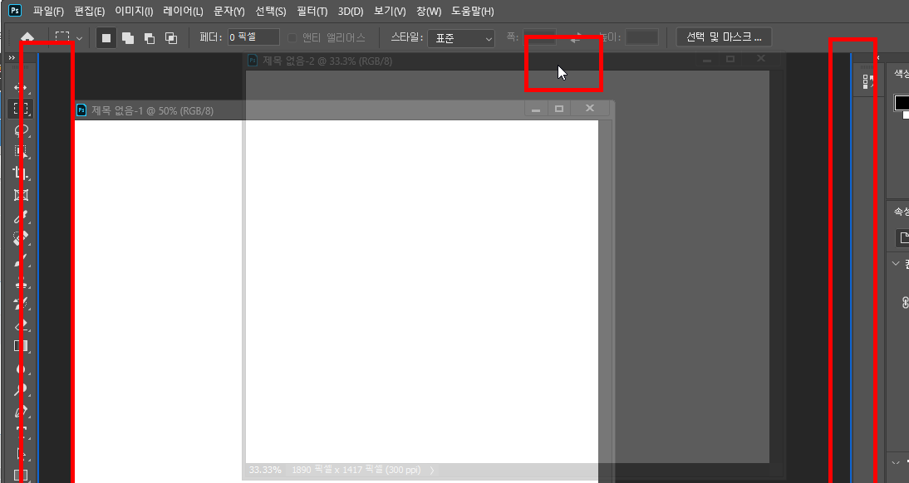The height and width of the screenshot is (483, 909).
Task: Select the Rectangular Marquee tool in toolbox
Action: point(22,109)
